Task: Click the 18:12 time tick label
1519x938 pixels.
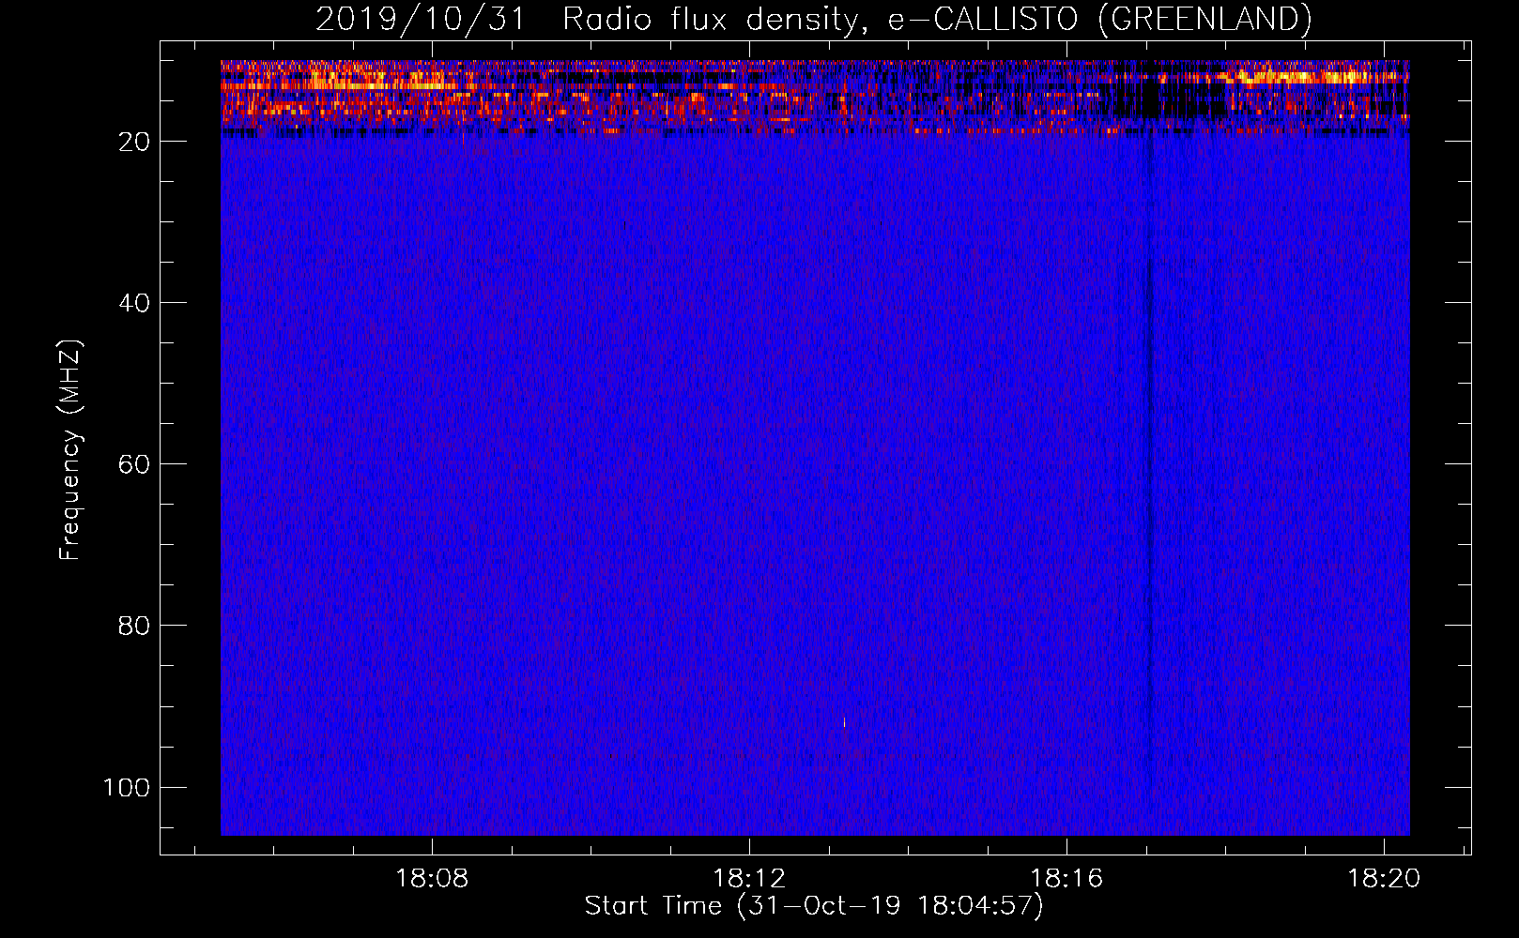Action: pyautogui.click(x=749, y=879)
